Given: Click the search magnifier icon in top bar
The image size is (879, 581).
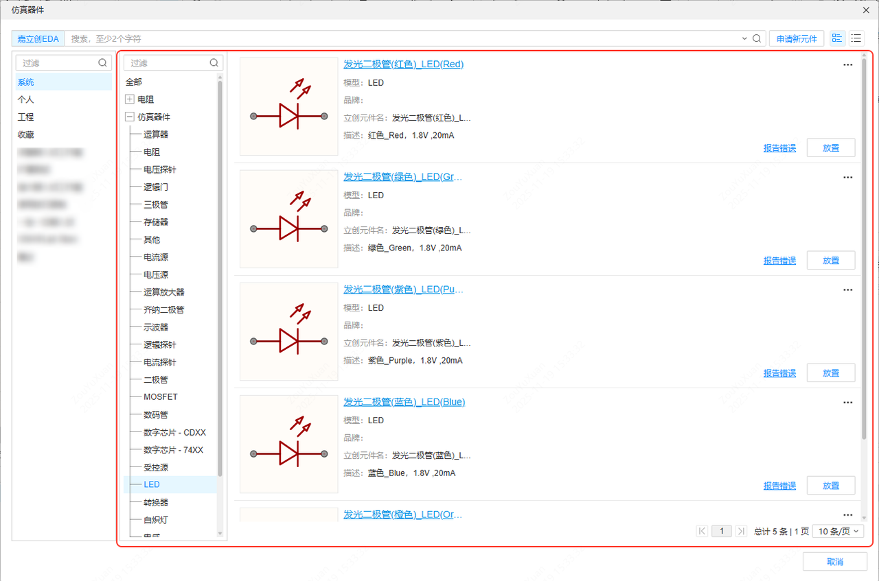Looking at the screenshot, I should pyautogui.click(x=757, y=39).
